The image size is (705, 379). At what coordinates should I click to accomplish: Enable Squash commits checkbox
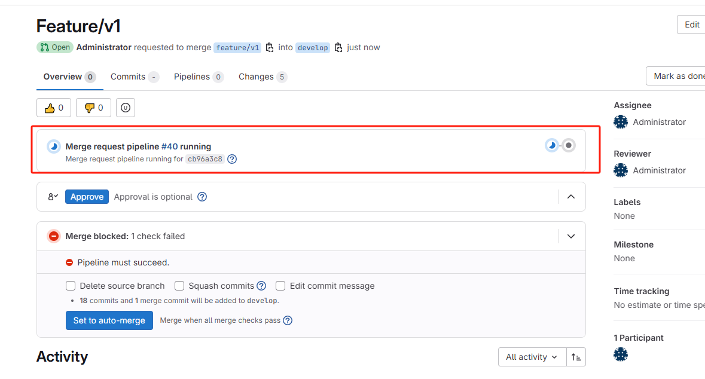click(179, 286)
